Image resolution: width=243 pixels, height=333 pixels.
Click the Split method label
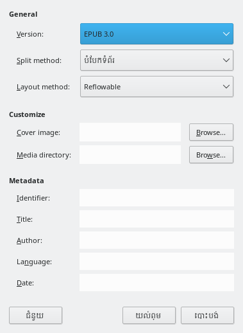tap(39, 60)
